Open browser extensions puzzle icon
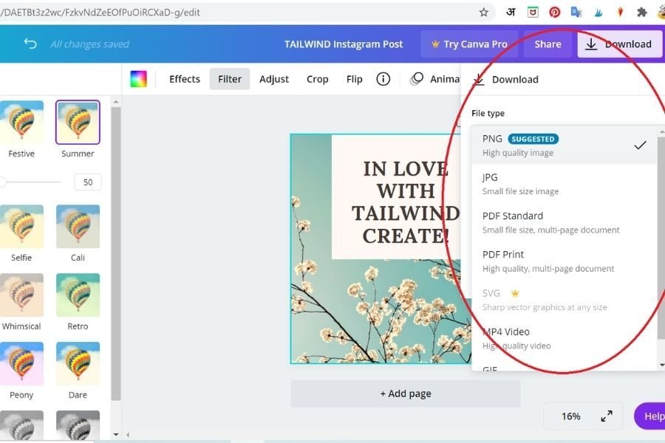The image size is (665, 443). (641, 12)
